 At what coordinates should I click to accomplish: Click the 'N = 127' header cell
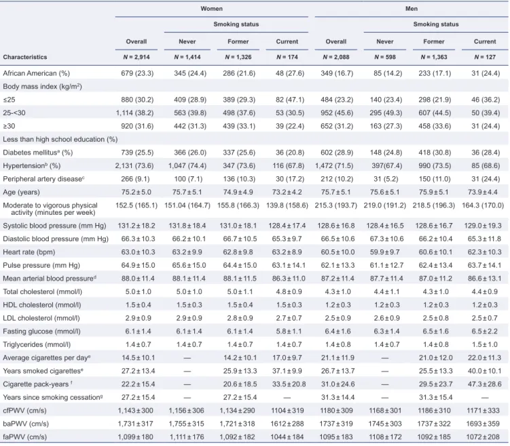pyautogui.click(x=485, y=57)
